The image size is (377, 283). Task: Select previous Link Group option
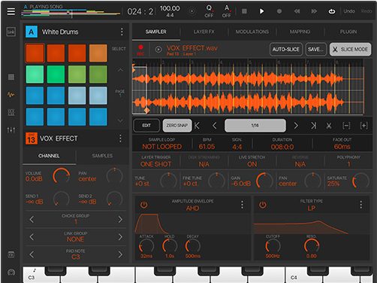pyautogui.click(x=32, y=237)
